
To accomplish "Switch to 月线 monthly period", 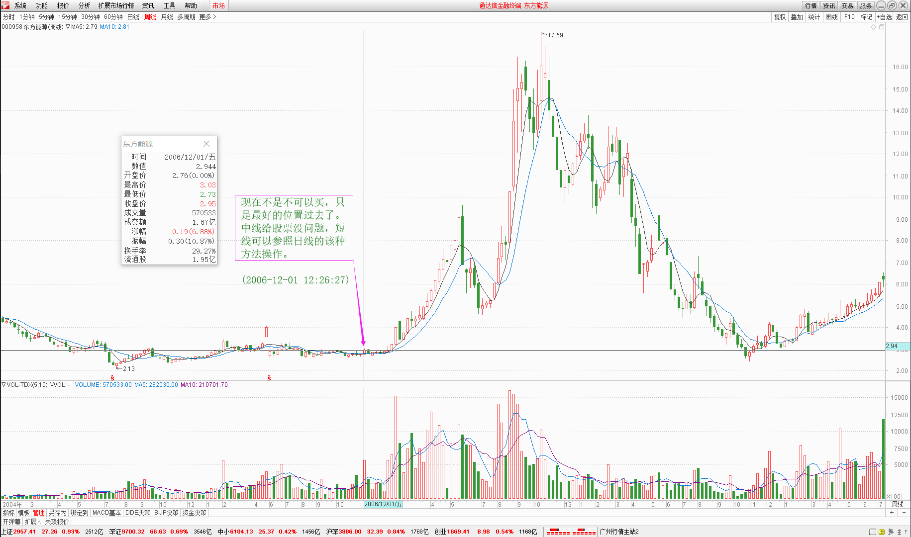I will coord(167,17).
